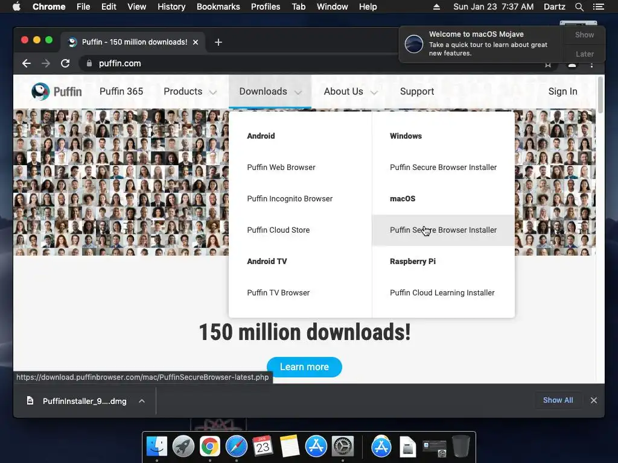The image size is (618, 463).
Task: Open System Preferences gear in the dock
Action: (343, 447)
